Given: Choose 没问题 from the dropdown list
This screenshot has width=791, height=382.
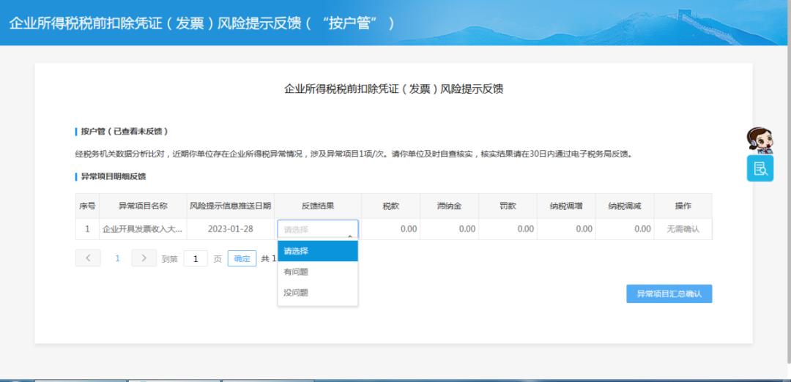Looking at the screenshot, I should 318,293.
